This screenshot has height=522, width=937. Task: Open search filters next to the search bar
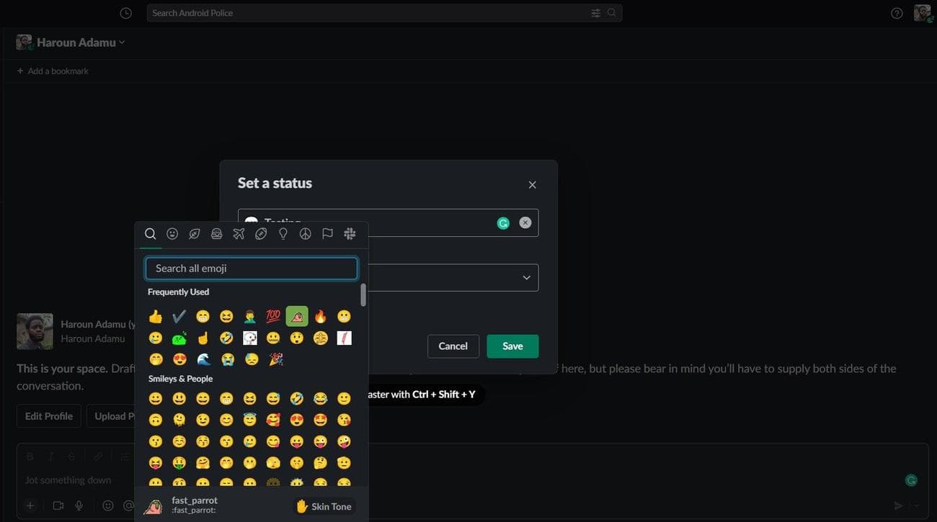tap(595, 12)
